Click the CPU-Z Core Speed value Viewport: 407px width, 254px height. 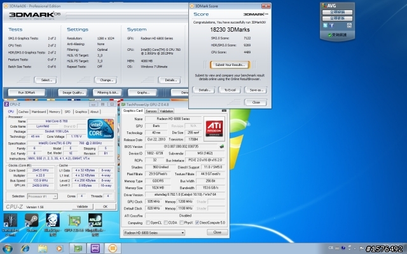pos(41,170)
